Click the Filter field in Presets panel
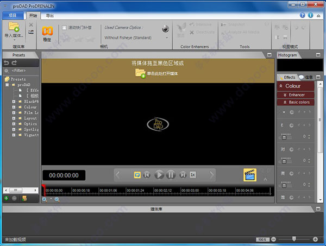The image size is (326, 246). [21, 71]
